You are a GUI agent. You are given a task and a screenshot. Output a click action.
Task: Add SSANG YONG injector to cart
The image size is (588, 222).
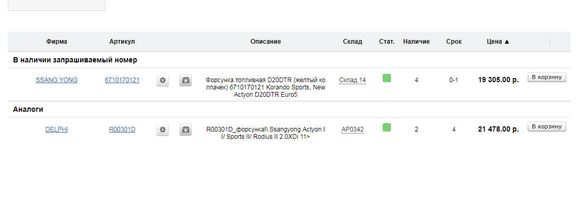(547, 77)
